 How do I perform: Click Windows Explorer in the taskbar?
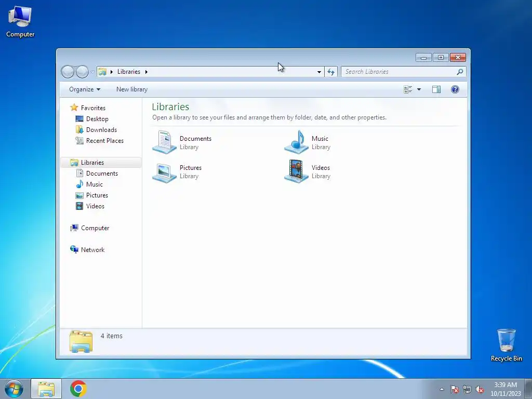pos(46,389)
